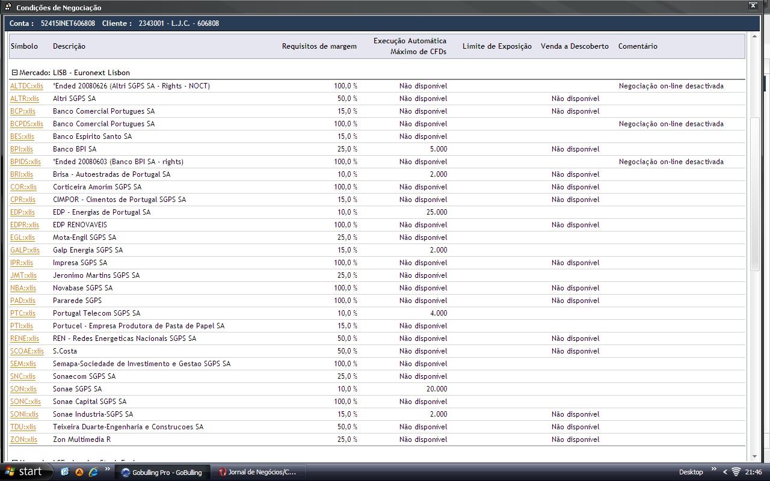Open the ALTDC:xlis symbol link

pyautogui.click(x=26, y=86)
